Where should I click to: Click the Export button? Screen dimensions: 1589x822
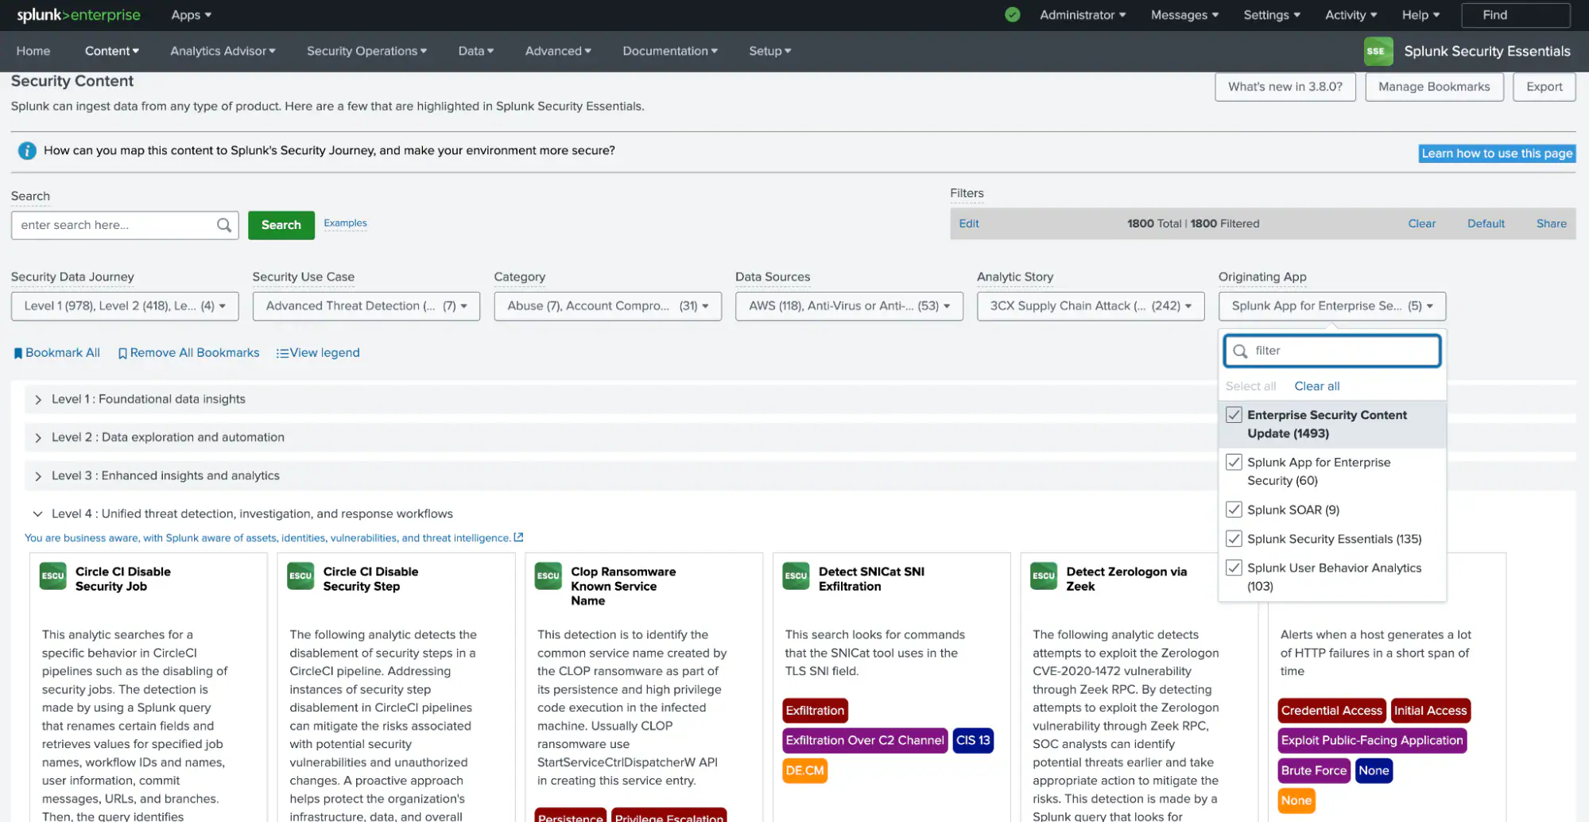1544,87
